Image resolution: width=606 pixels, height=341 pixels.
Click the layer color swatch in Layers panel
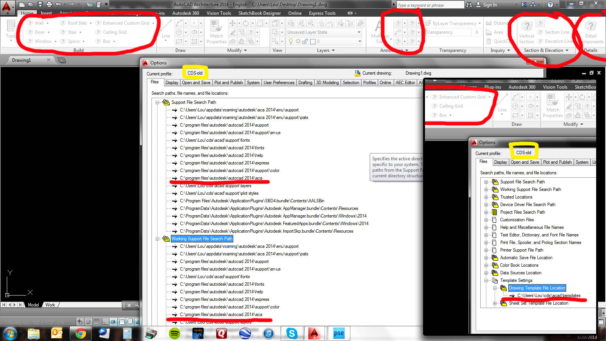click(x=313, y=41)
